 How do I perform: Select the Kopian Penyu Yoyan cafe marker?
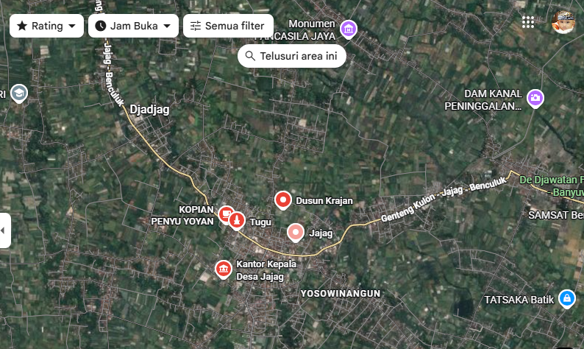(x=224, y=215)
